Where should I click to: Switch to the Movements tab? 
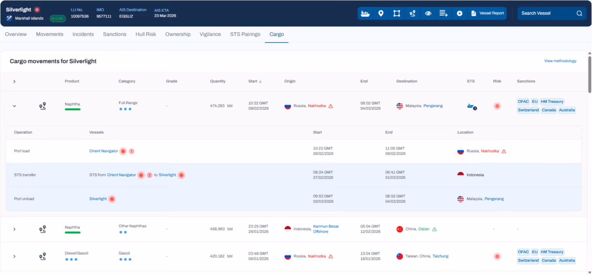(x=50, y=34)
